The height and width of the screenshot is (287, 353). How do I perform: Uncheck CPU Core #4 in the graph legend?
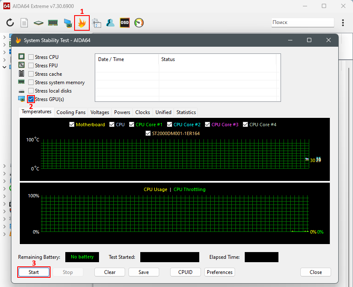(x=245, y=125)
